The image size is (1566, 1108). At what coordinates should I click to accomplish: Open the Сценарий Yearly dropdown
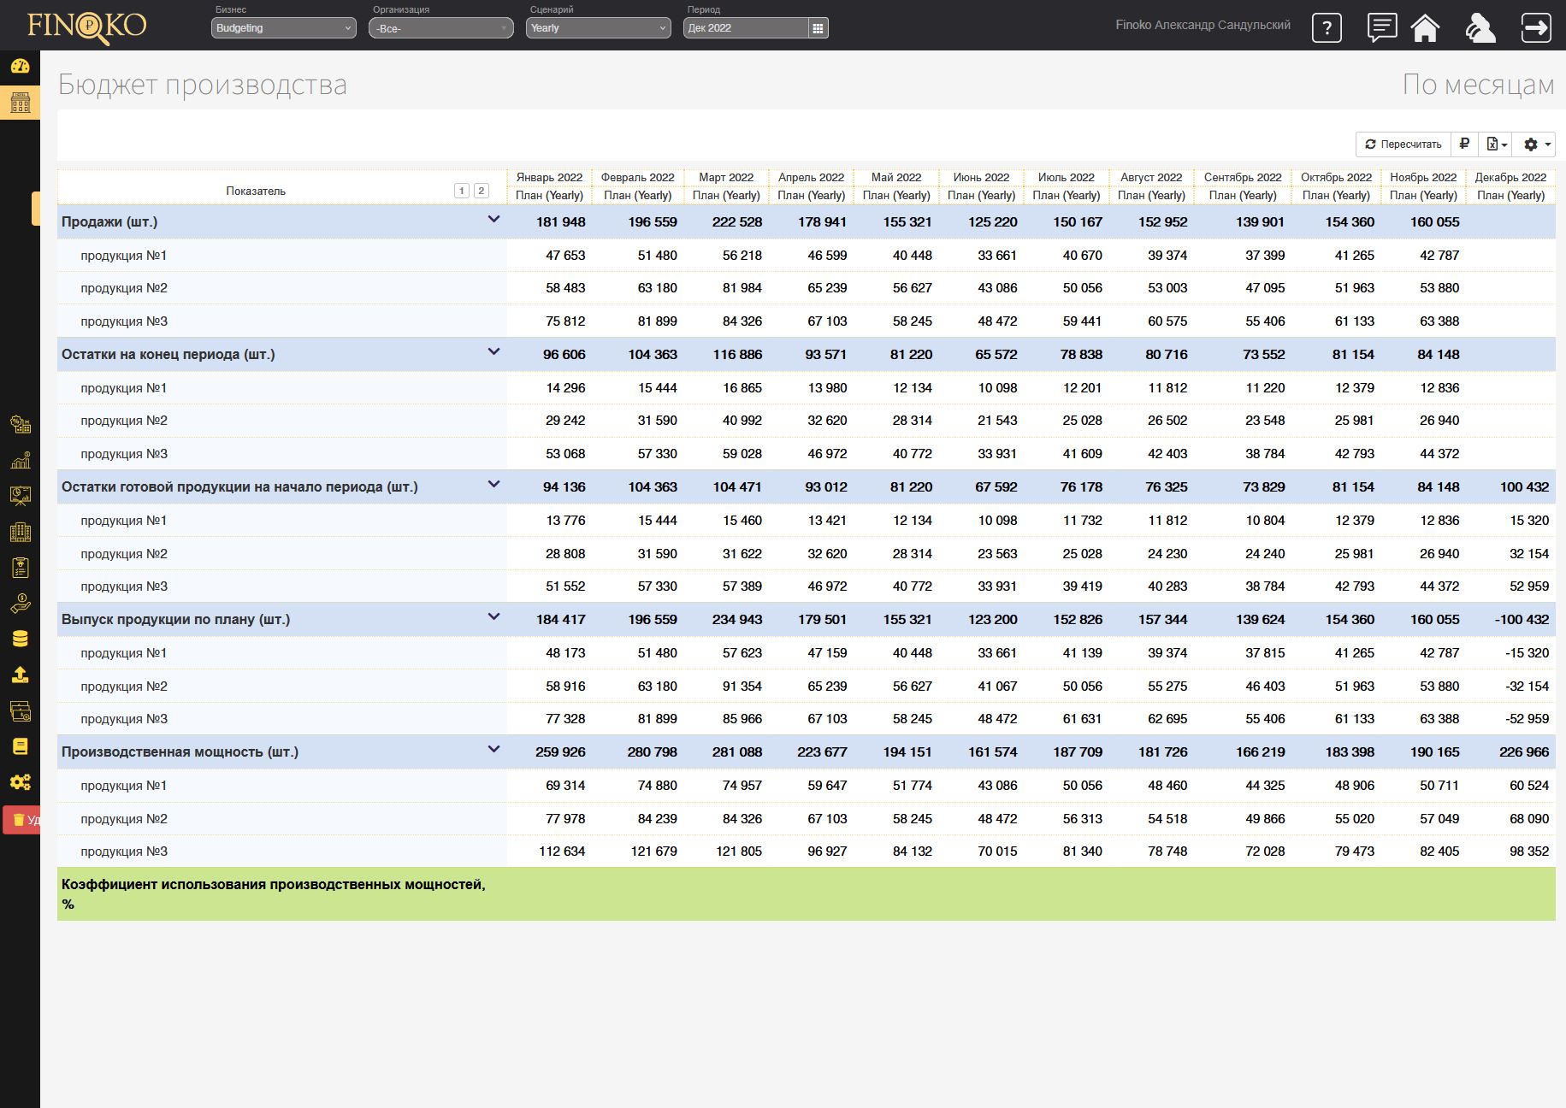tap(597, 28)
